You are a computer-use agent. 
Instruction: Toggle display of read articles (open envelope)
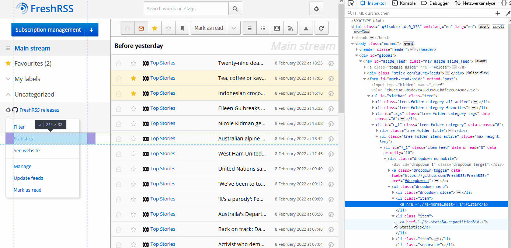coord(128,28)
